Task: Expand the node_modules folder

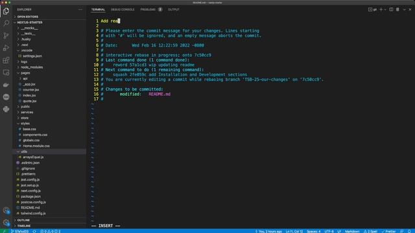Action: (32, 67)
